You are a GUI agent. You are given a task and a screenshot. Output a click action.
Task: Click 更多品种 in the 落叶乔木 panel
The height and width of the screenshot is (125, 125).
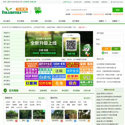[x=87, y=98]
